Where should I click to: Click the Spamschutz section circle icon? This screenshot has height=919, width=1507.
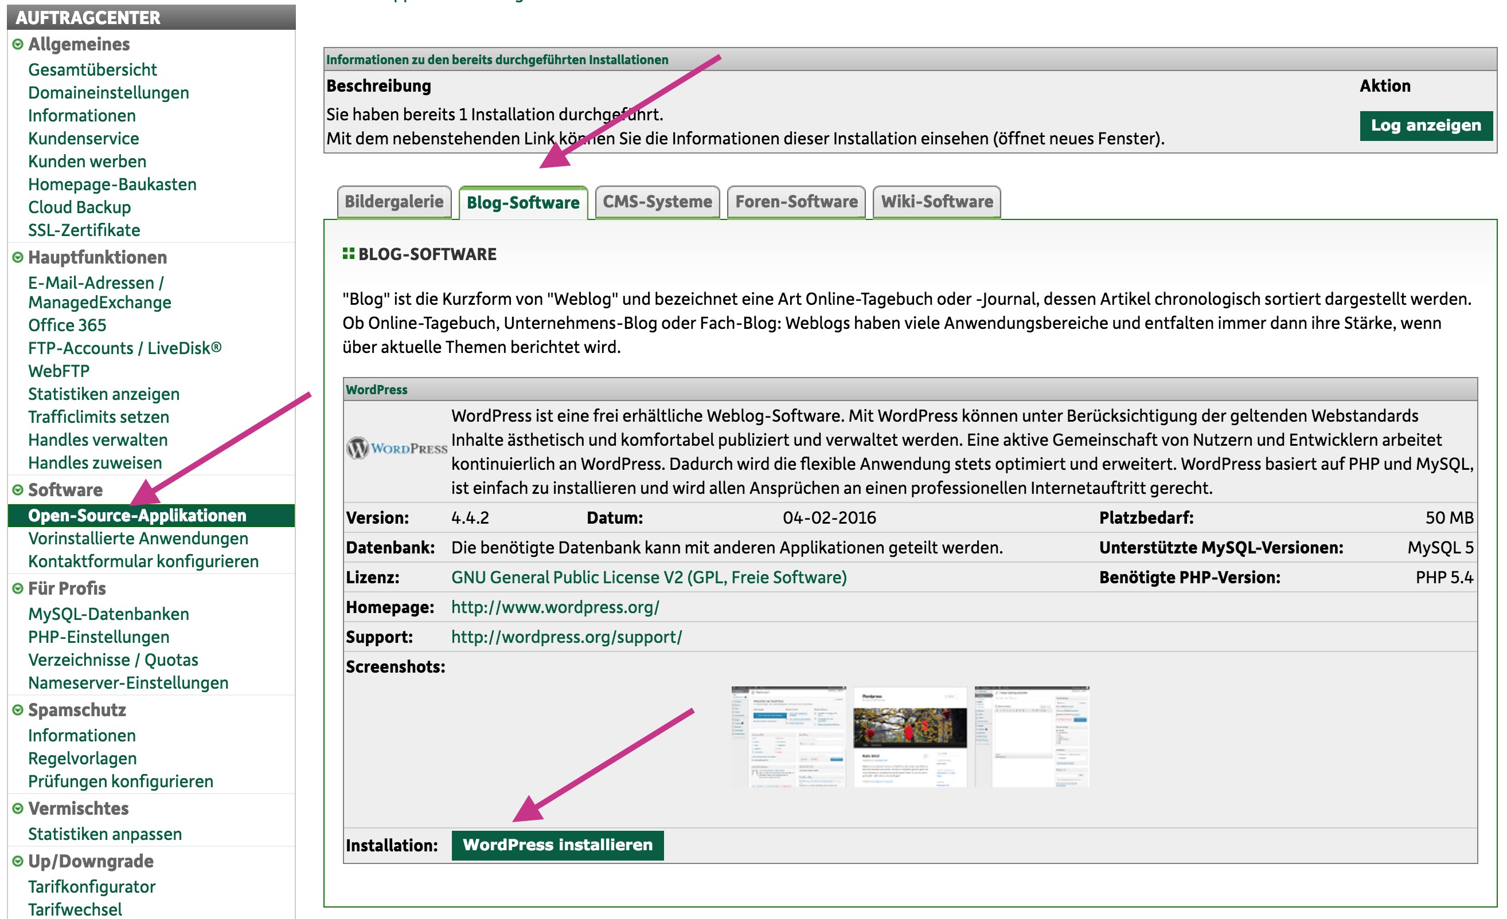pos(18,710)
